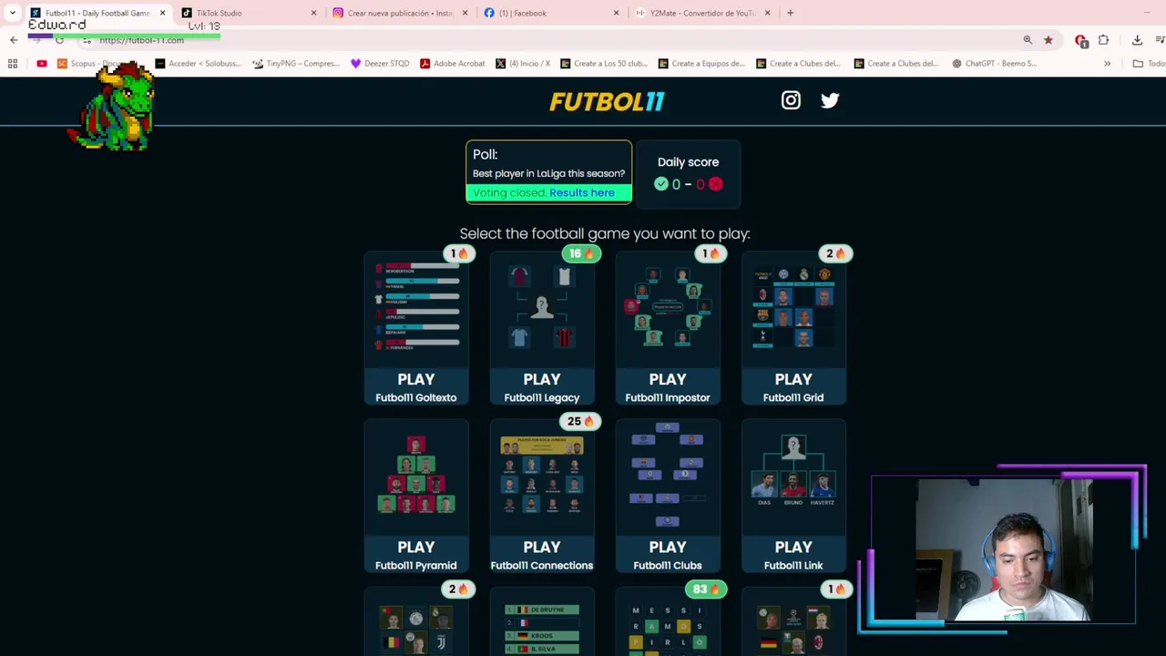This screenshot has width=1166, height=656.
Task: Open a new browser tab
Action: click(790, 13)
